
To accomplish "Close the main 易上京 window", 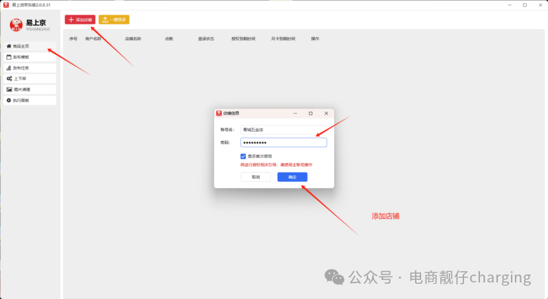I will [x=540, y=5].
